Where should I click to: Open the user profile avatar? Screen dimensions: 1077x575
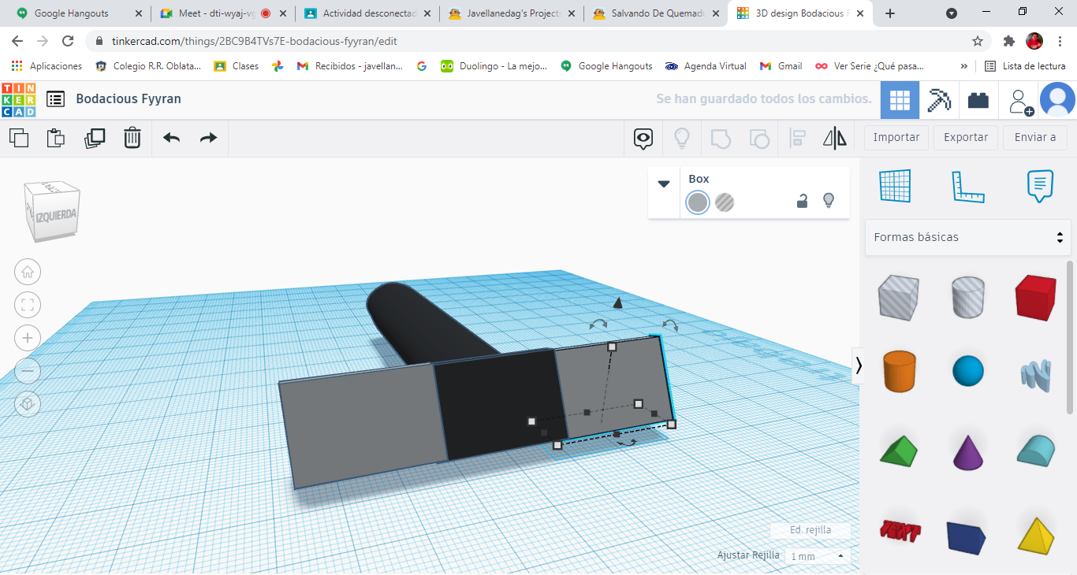click(1057, 100)
